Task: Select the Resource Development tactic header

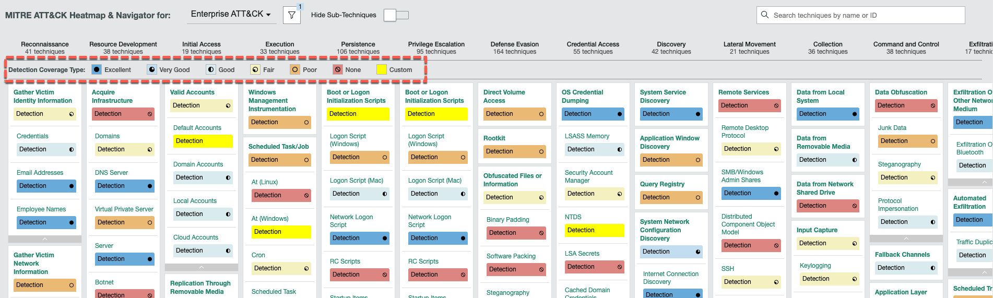Action: click(123, 47)
